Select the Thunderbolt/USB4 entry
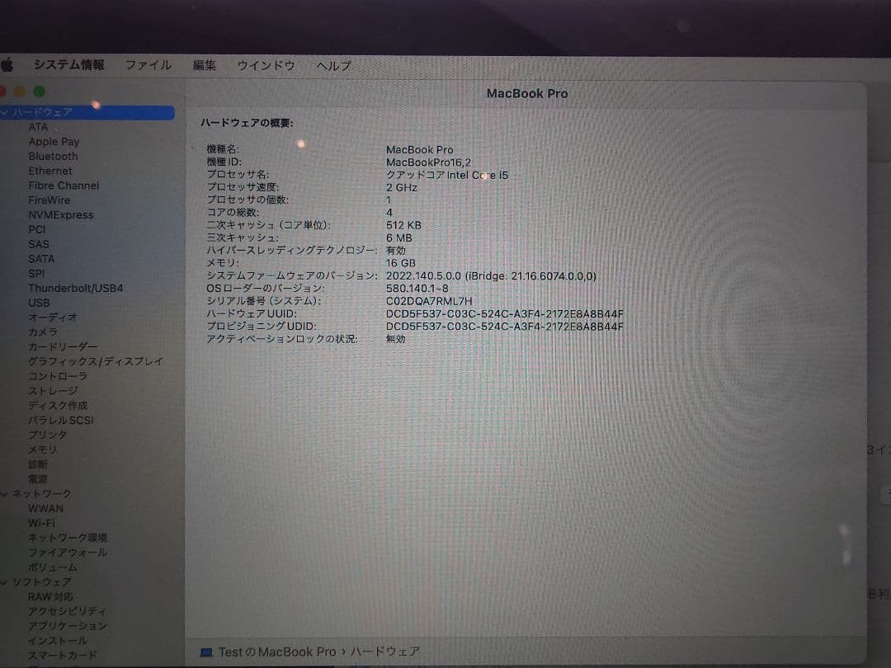Screen dimensions: 891x668 tap(77, 288)
